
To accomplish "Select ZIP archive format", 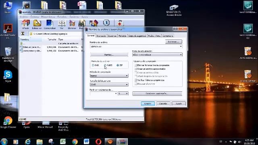I will pyautogui.click(x=118, y=65).
